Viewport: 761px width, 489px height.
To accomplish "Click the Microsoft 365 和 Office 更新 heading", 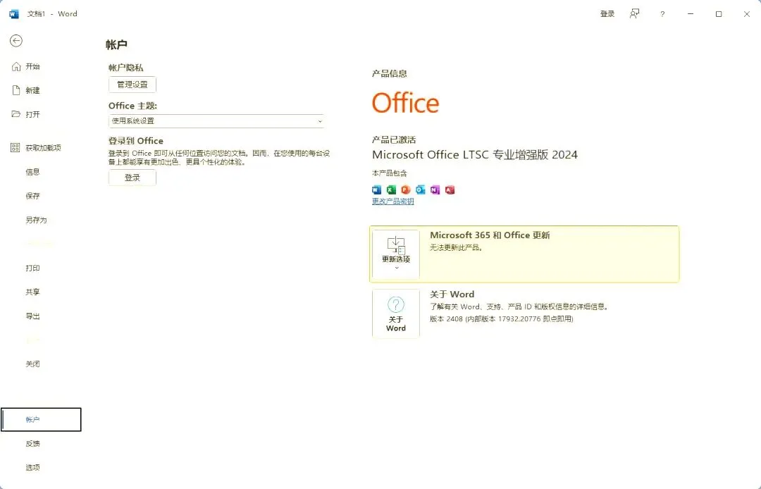I will click(x=490, y=235).
